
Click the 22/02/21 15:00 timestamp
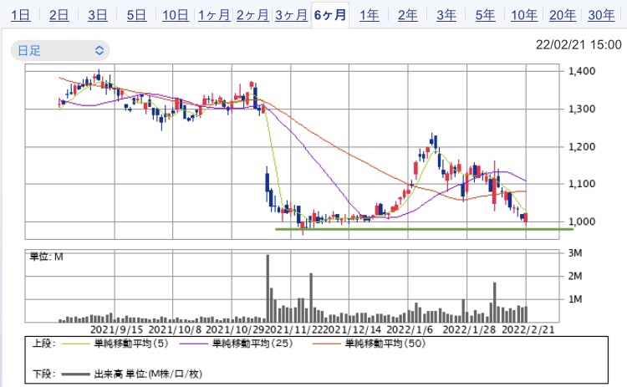[579, 44]
